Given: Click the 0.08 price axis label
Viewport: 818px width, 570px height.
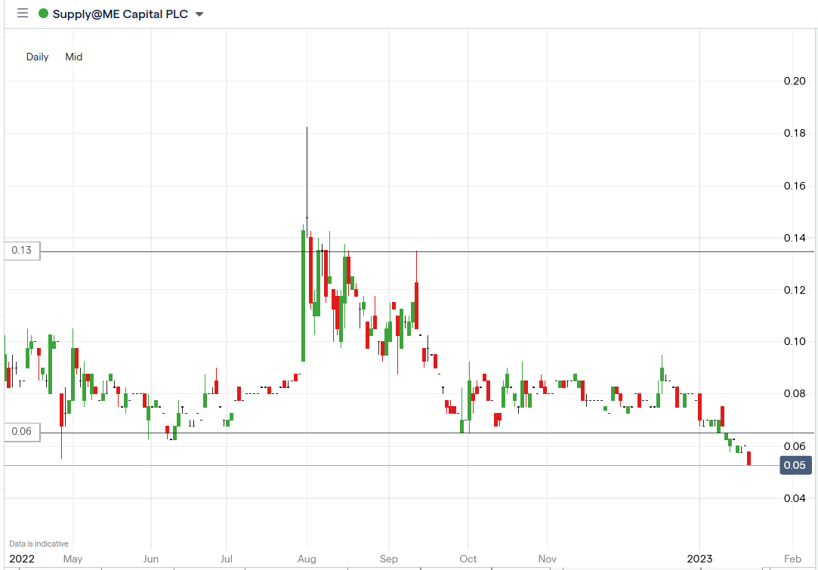Looking at the screenshot, I should point(795,393).
